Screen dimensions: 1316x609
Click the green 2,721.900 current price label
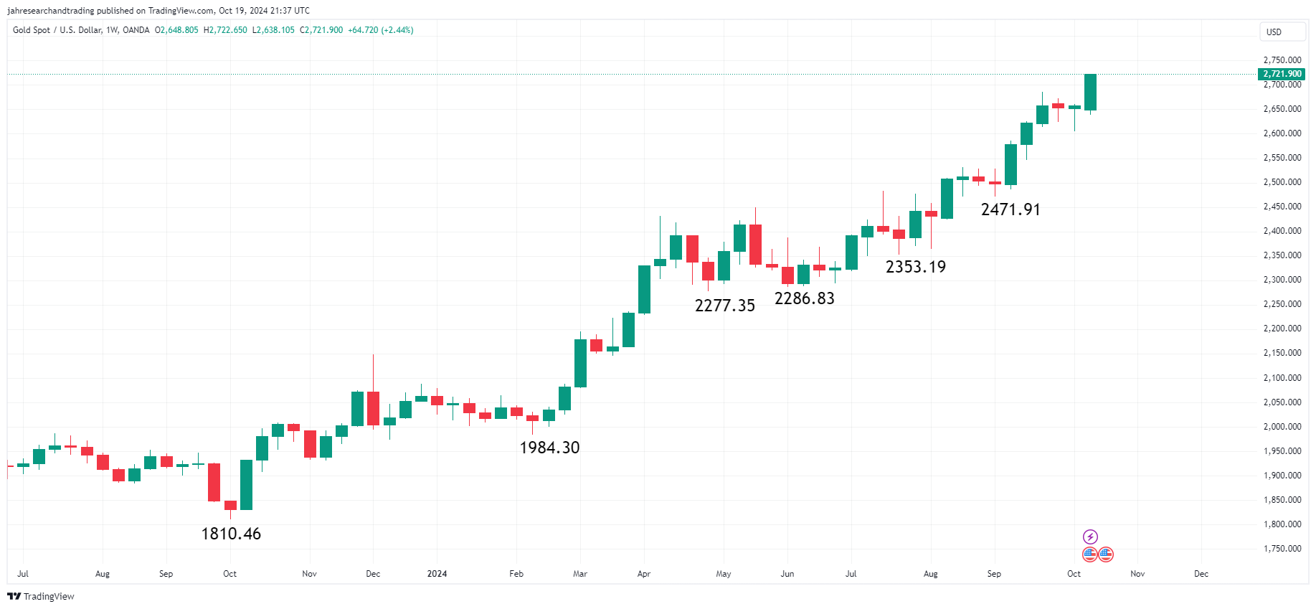click(1282, 74)
